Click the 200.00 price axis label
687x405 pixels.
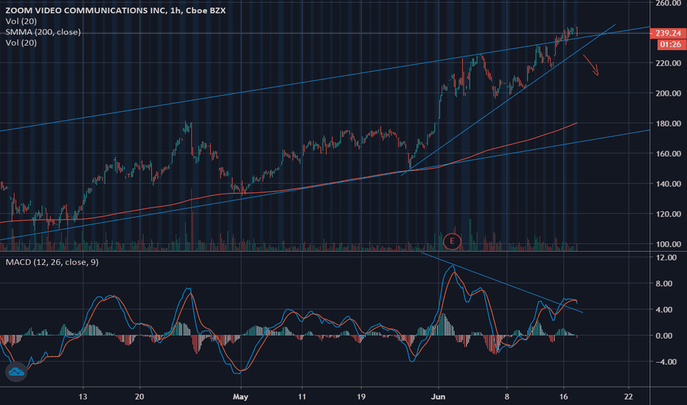point(668,94)
